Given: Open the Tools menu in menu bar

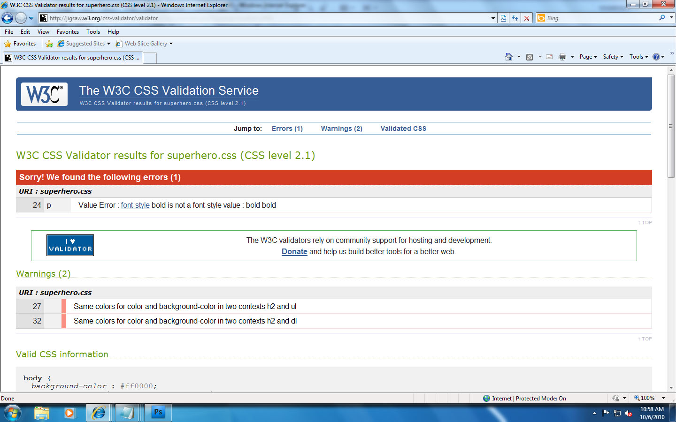Looking at the screenshot, I should 93,32.
